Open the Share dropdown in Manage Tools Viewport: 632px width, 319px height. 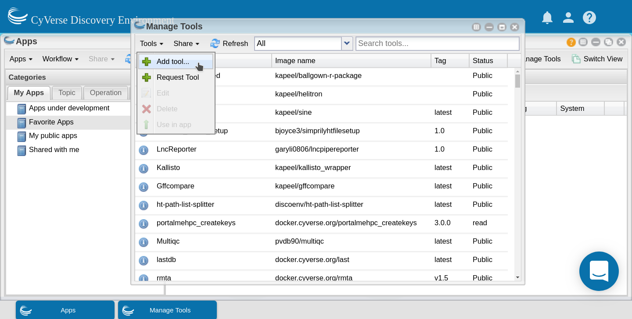(x=187, y=43)
